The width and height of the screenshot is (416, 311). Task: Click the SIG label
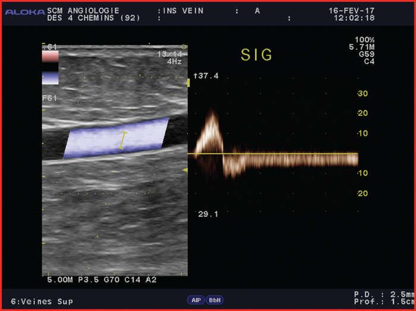click(x=256, y=55)
